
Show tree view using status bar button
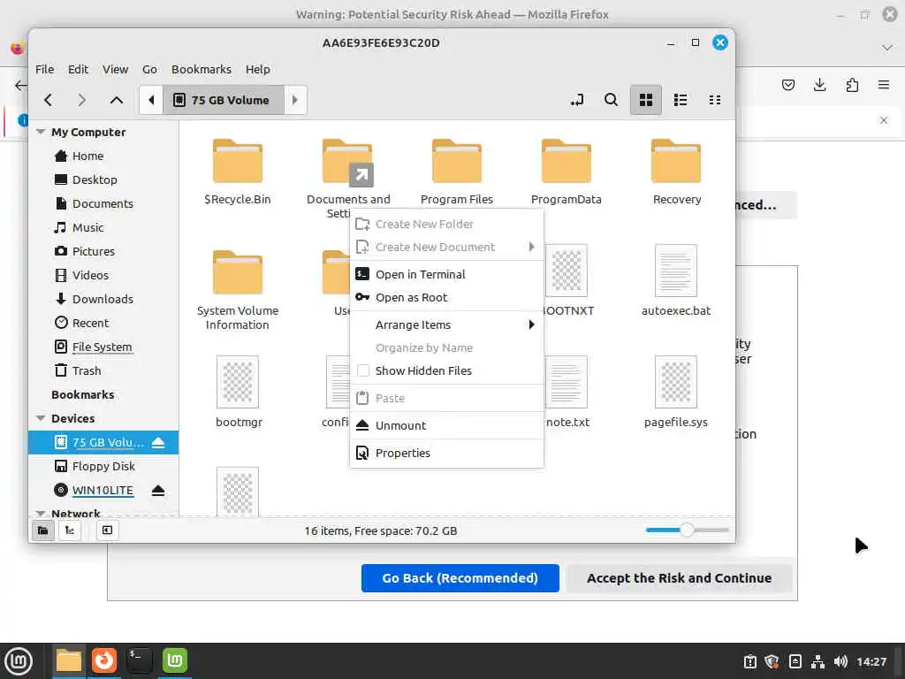click(70, 530)
